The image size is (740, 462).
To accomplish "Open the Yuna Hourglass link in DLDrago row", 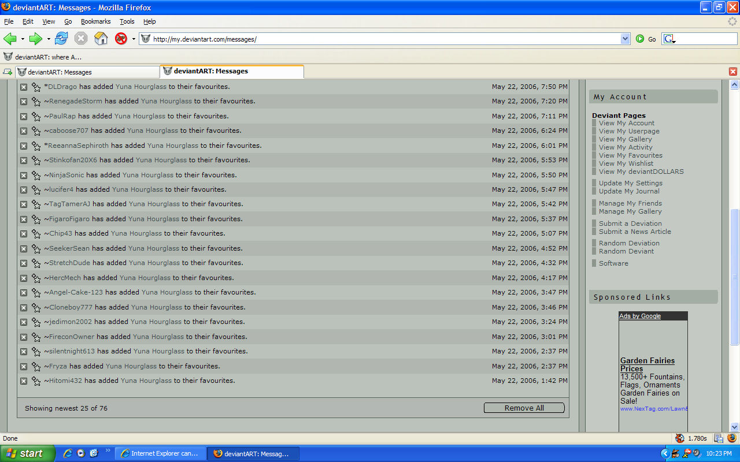I will (x=141, y=87).
